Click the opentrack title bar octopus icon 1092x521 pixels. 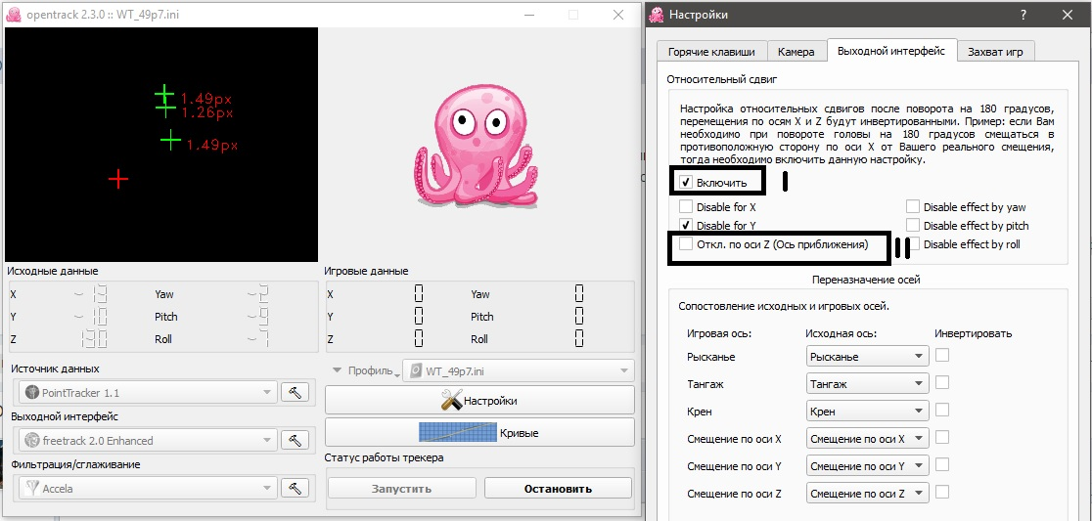[x=14, y=14]
